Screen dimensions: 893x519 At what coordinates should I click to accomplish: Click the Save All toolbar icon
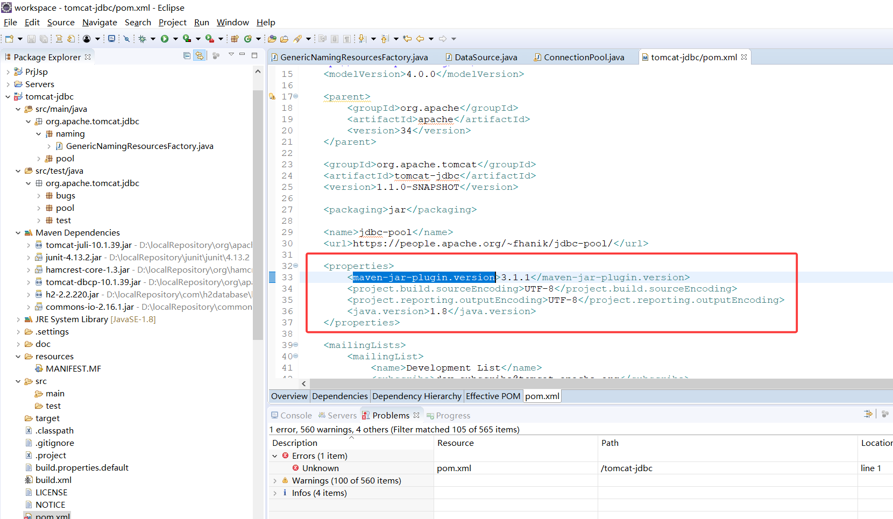point(44,39)
